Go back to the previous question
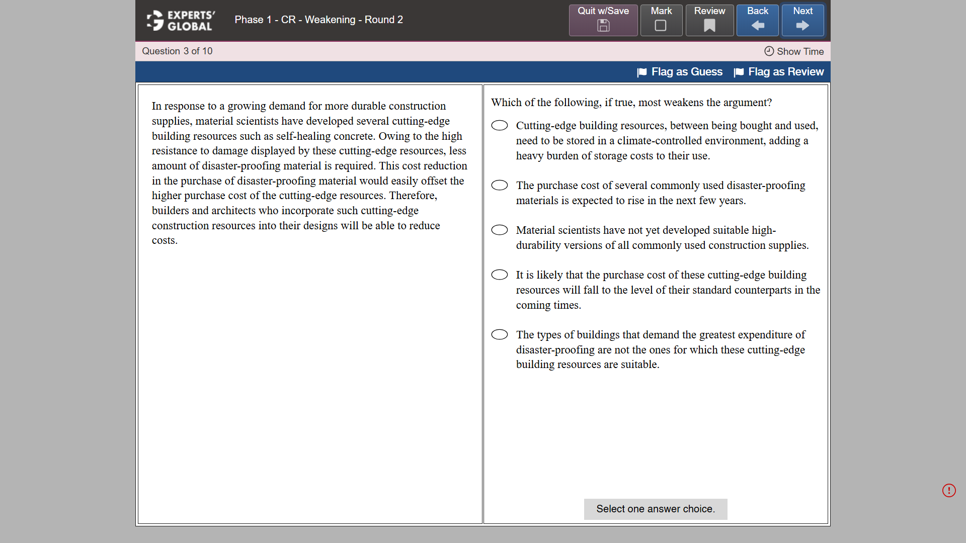Image resolution: width=966 pixels, height=543 pixels. point(757,20)
